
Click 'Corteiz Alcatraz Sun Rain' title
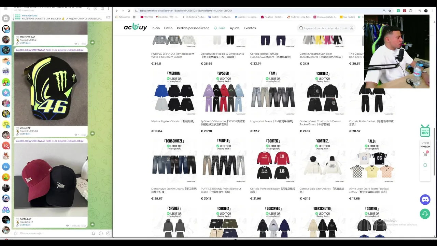coord(321,55)
